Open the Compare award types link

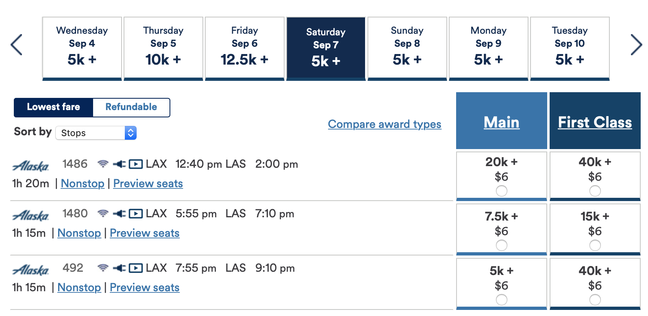384,124
